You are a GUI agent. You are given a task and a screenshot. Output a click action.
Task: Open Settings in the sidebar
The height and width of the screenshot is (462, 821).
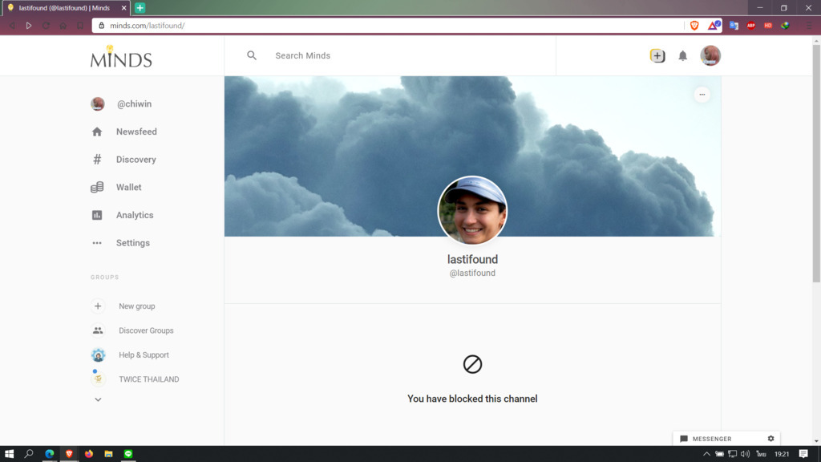132,243
